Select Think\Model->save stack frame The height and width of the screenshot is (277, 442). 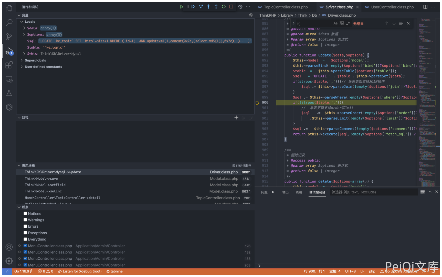41,179
